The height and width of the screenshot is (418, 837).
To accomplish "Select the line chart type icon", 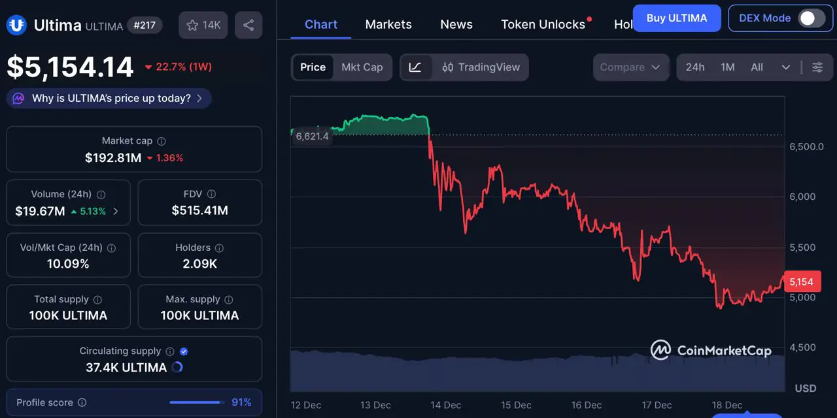I will [415, 67].
